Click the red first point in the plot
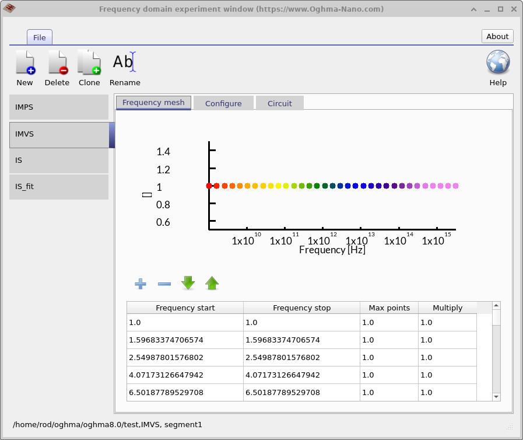This screenshot has width=523, height=440. 209,186
